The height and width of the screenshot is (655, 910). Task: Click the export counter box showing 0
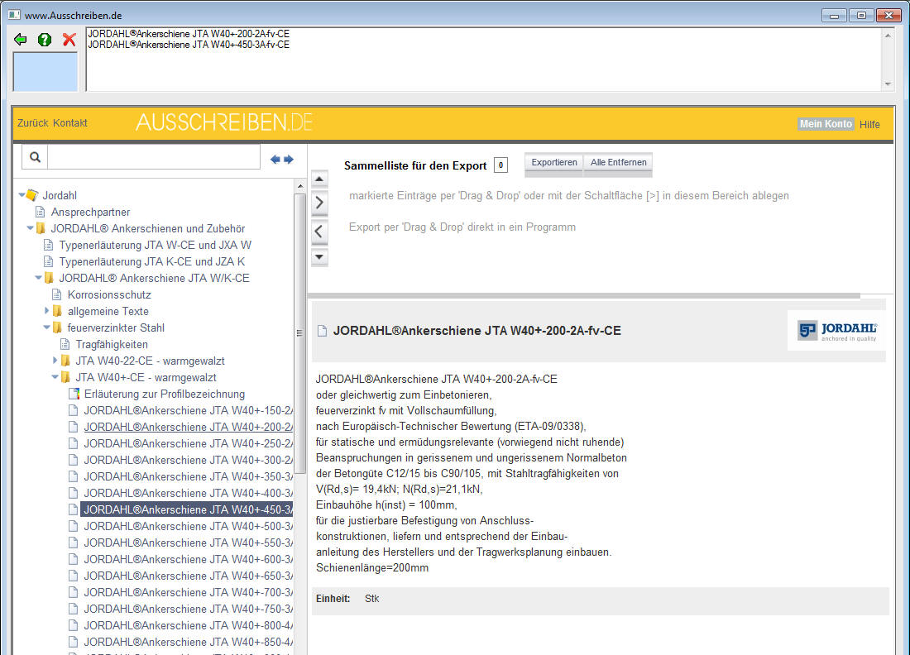500,165
